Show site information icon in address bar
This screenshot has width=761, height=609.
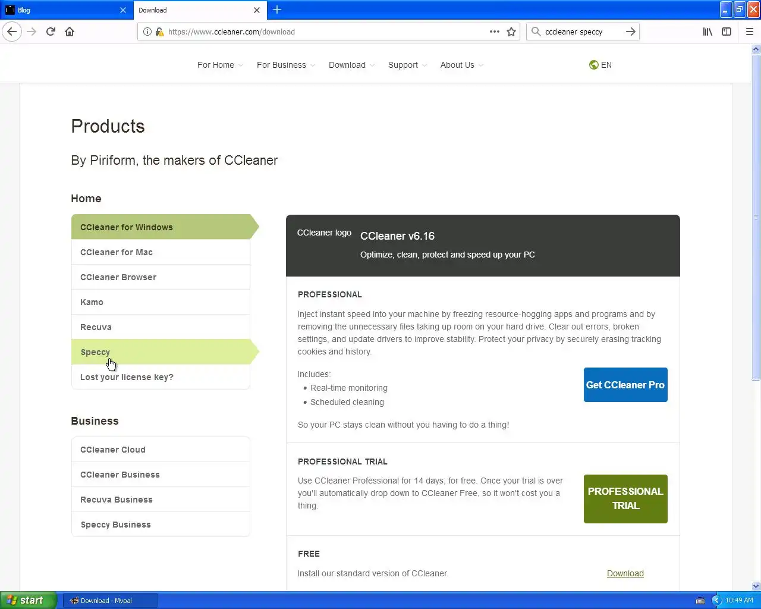point(147,32)
